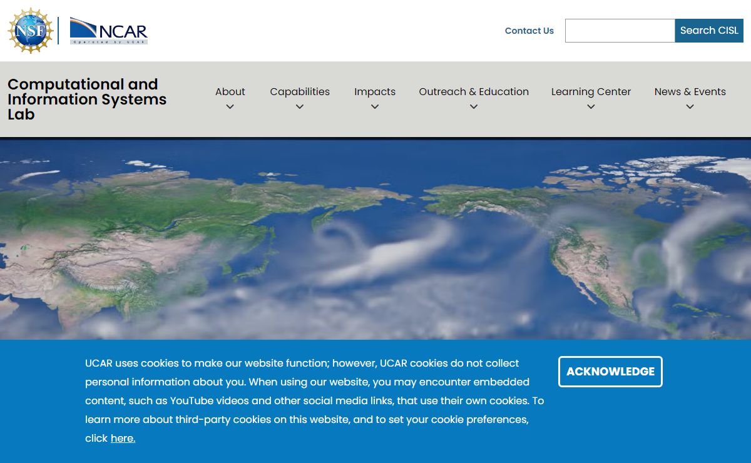751x463 pixels.
Task: Go to Computational and Information Systems Lab home
Action: click(x=87, y=99)
